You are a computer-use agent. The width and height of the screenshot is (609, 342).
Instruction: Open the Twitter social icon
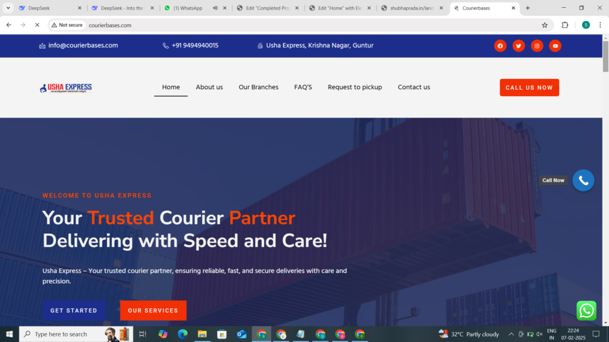pyautogui.click(x=519, y=46)
